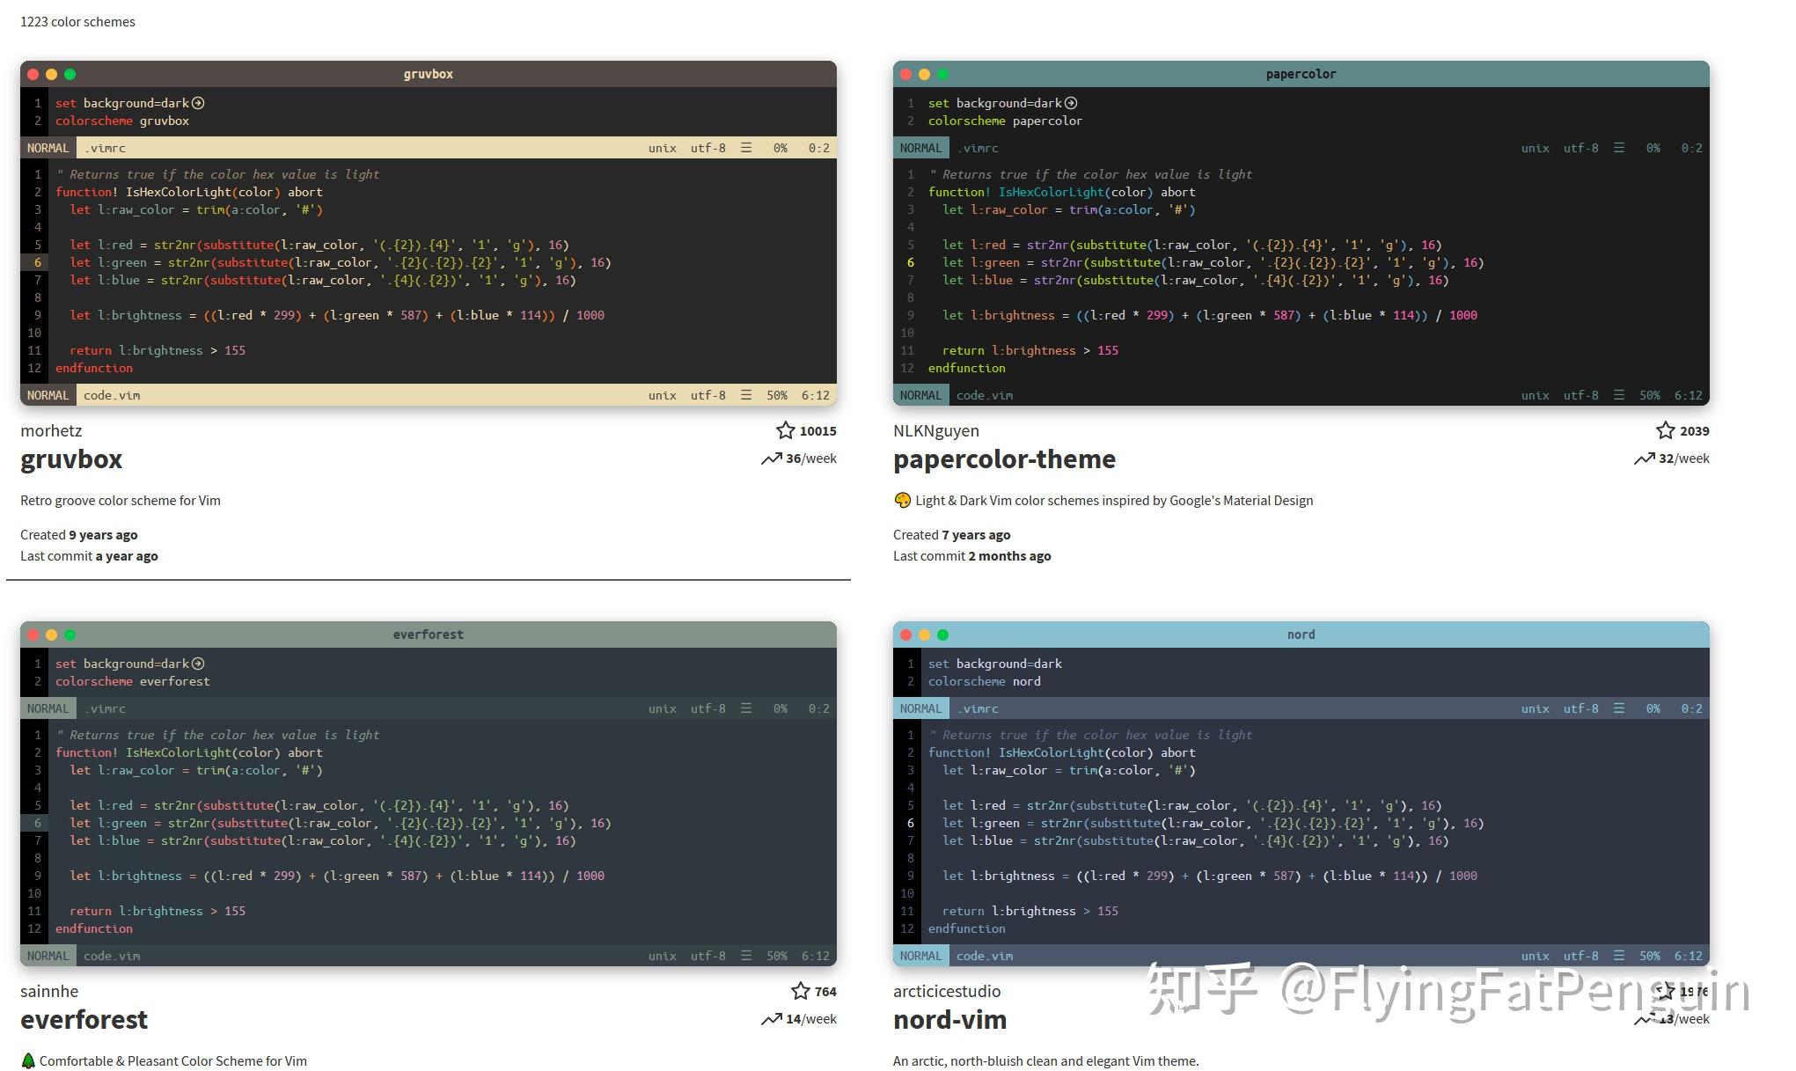Click the NLKNguyen author name
1796x1071 pixels.
[935, 430]
